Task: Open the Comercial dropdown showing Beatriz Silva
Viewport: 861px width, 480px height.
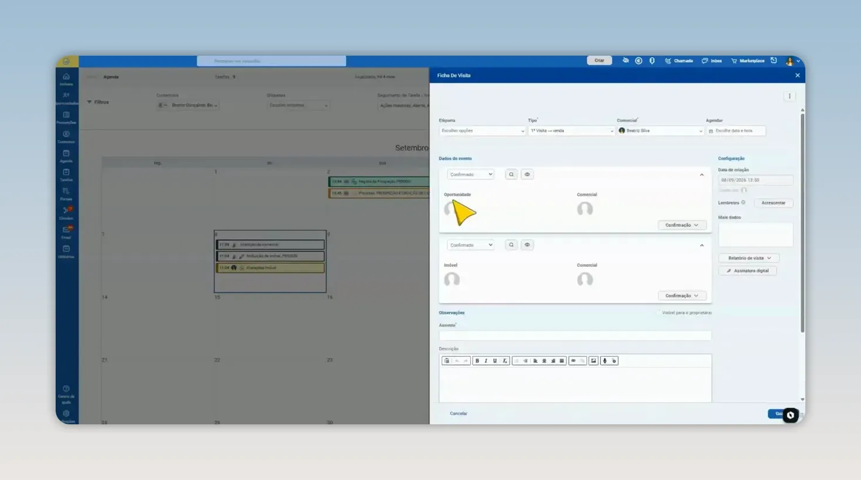Action: tap(660, 131)
